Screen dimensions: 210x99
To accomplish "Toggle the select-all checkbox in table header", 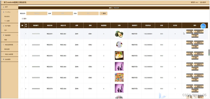I will [x=22, y=25].
